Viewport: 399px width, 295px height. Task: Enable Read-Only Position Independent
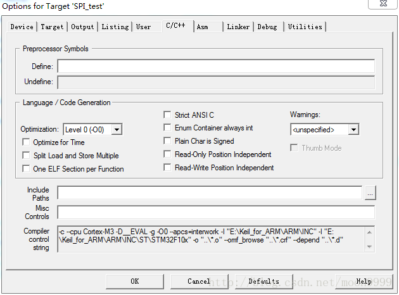coord(168,154)
